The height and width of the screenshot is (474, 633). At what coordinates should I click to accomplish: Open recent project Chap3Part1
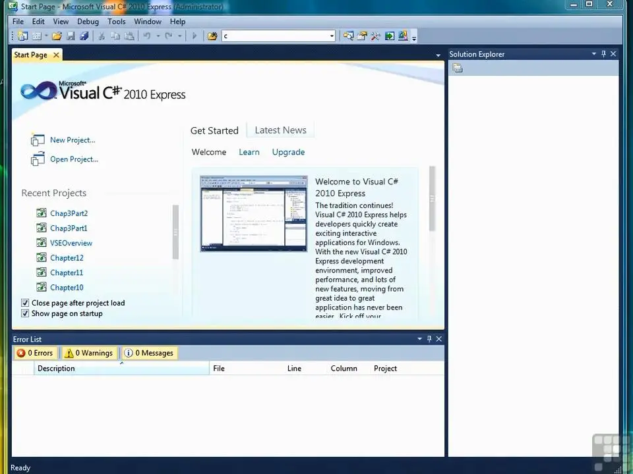point(69,228)
